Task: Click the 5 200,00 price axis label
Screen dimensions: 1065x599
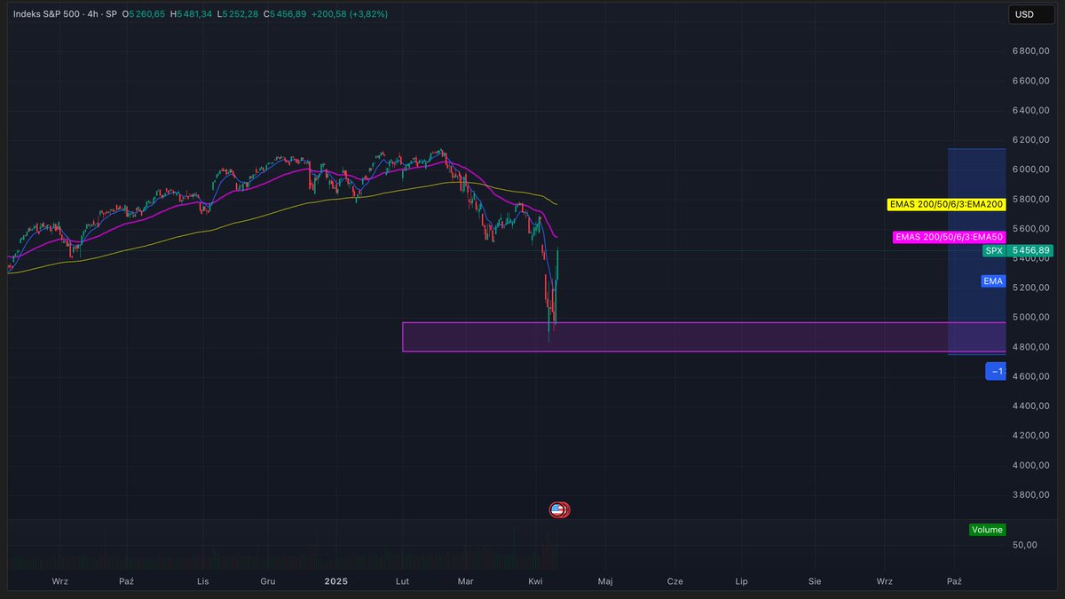Action: click(1031, 288)
